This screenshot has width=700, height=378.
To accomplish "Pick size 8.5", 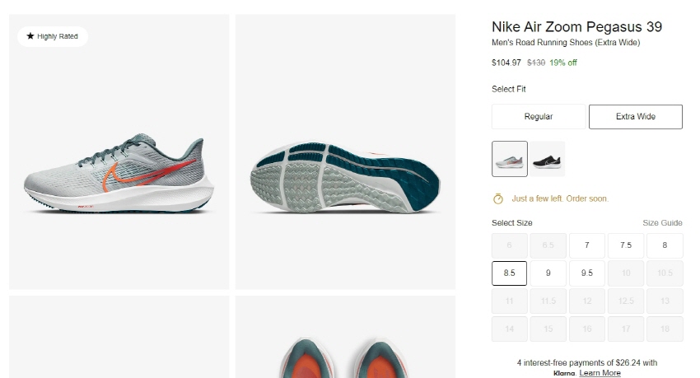I will click(x=509, y=273).
